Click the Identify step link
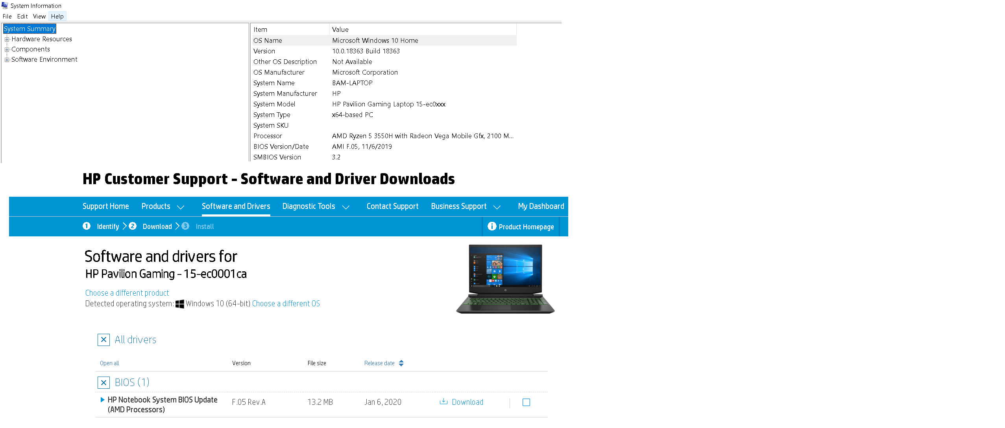1005x428 pixels. tap(108, 227)
